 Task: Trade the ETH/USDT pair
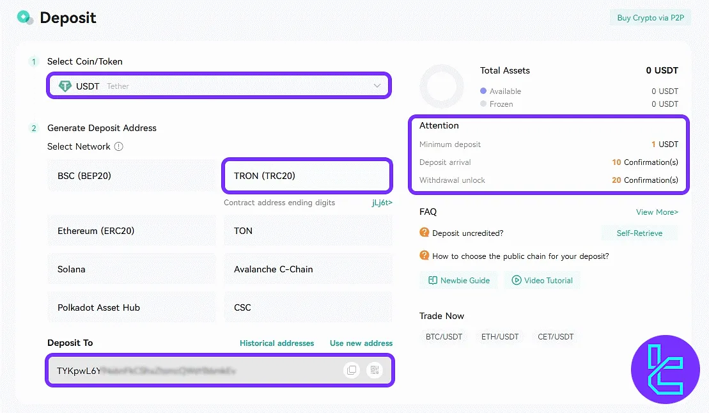coord(500,336)
